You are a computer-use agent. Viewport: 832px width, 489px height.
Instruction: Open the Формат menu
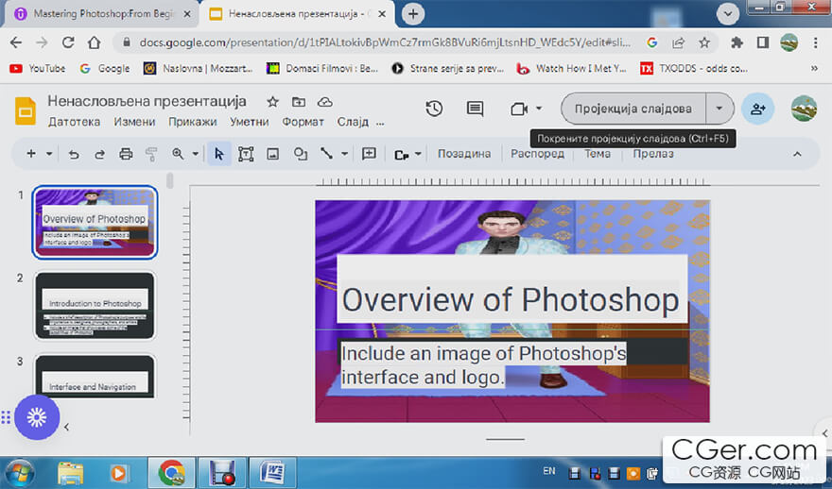[x=303, y=122]
